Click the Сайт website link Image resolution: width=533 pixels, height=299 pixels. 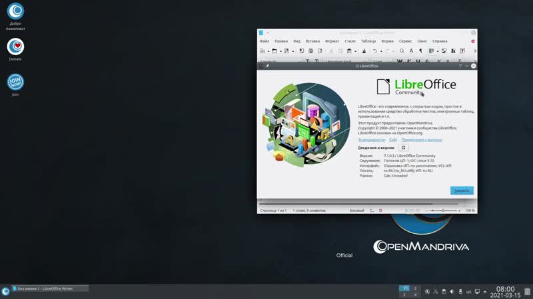[x=393, y=140]
